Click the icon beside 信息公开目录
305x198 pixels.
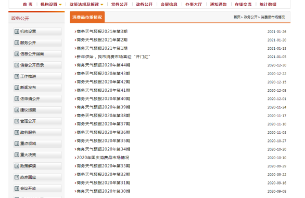coord(17,65)
